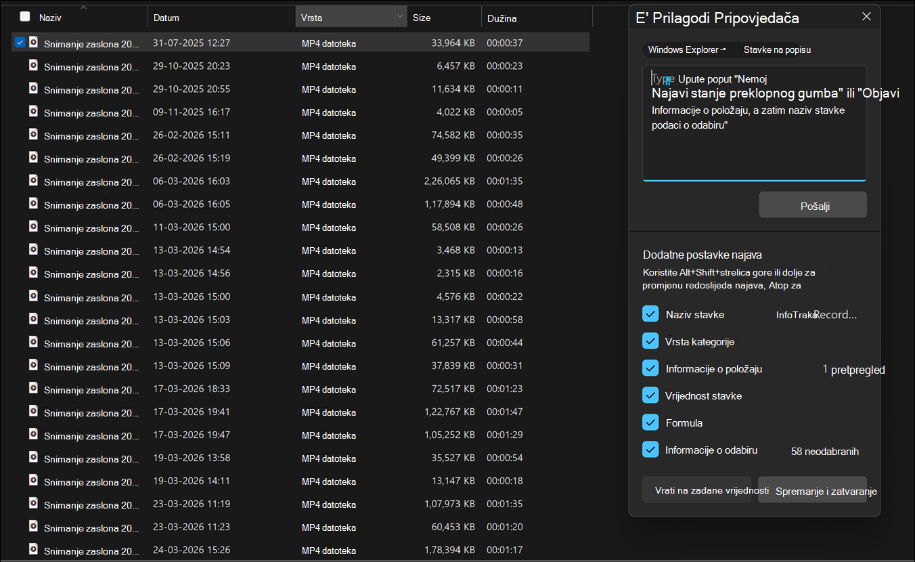Select the MP4 icon dated 13-03-2026 15:03
Viewport: 915px width, 562px height.
tap(33, 319)
